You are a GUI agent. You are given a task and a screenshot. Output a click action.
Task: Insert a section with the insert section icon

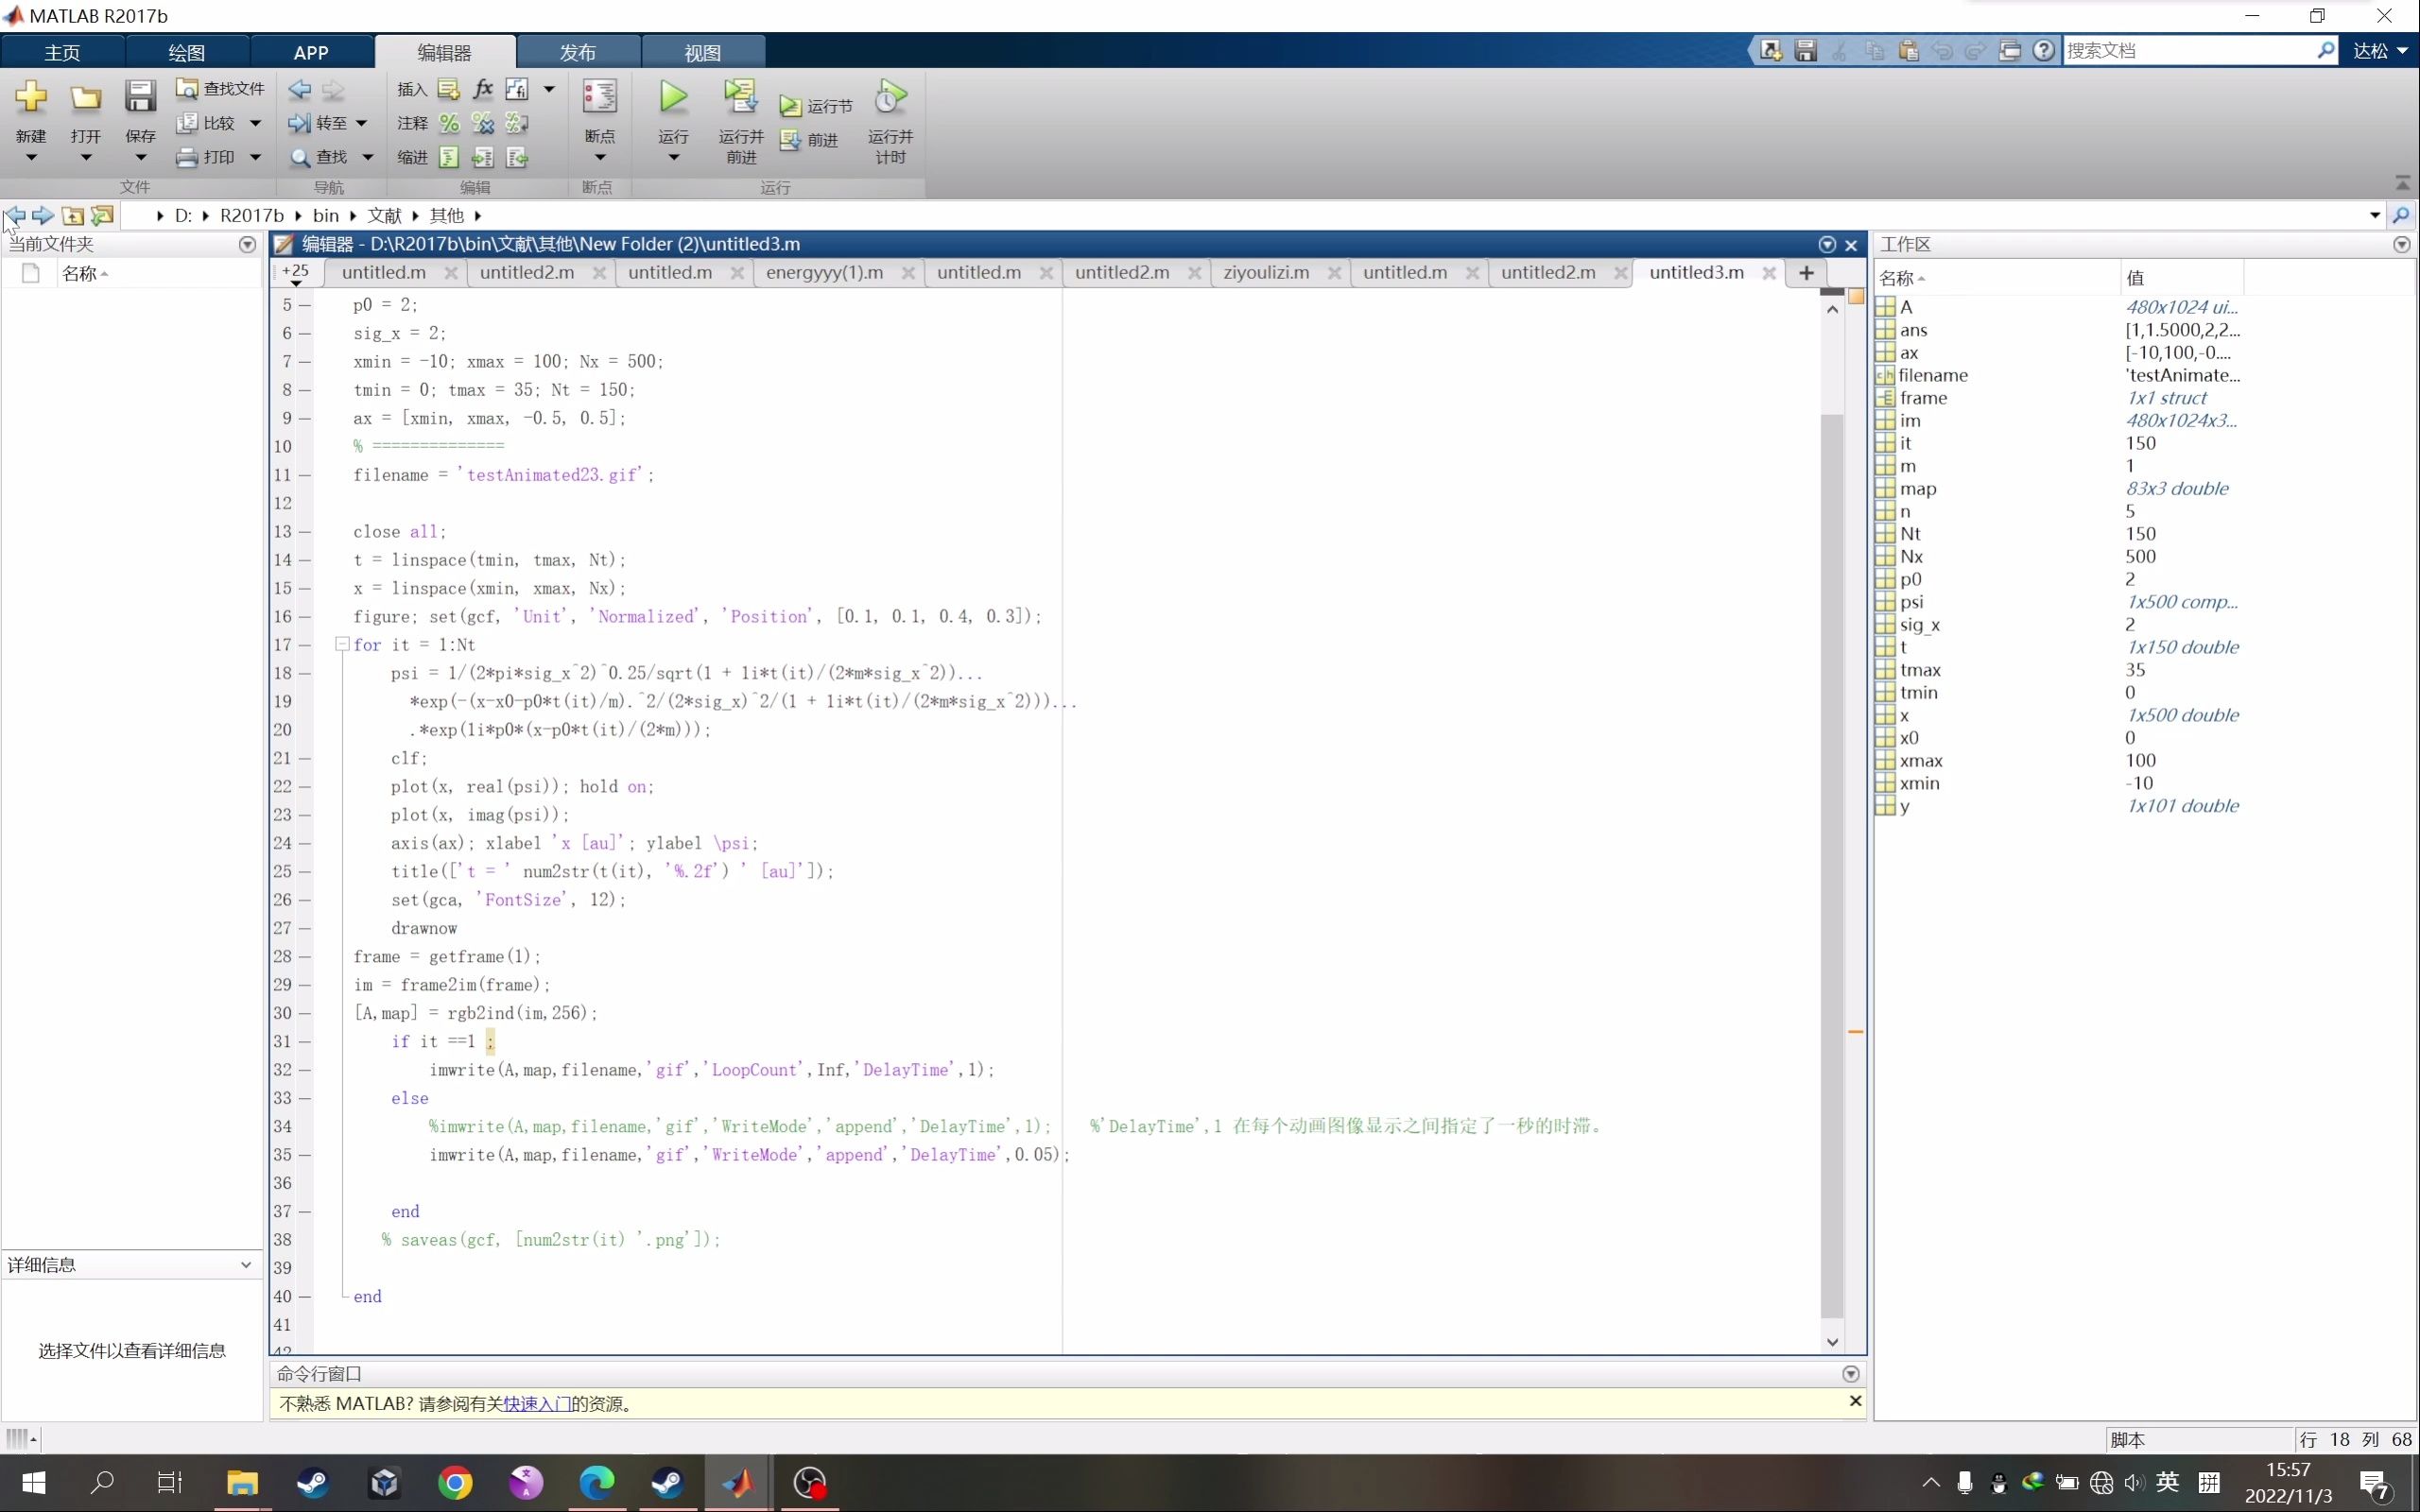tap(449, 89)
